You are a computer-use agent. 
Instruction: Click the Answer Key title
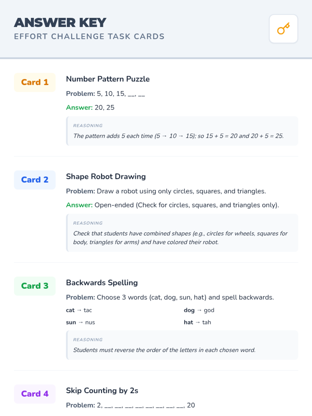[60, 23]
